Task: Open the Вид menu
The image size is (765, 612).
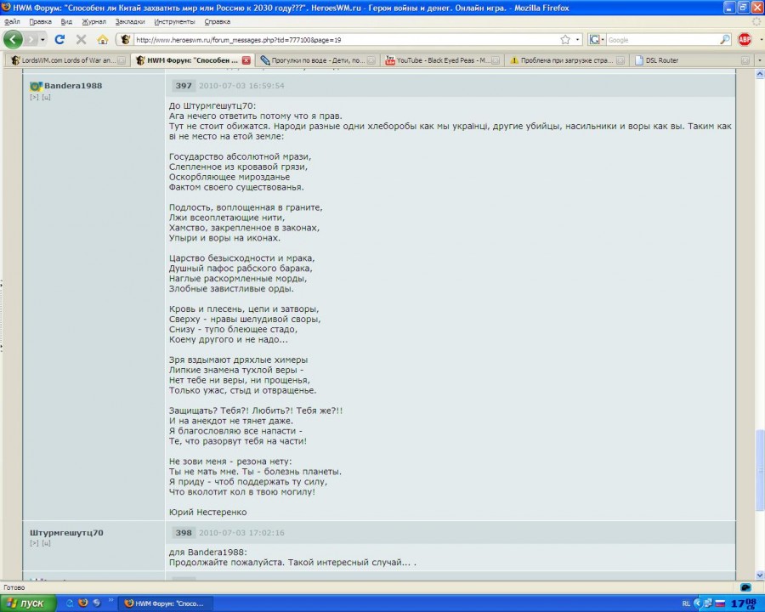Action: point(66,21)
